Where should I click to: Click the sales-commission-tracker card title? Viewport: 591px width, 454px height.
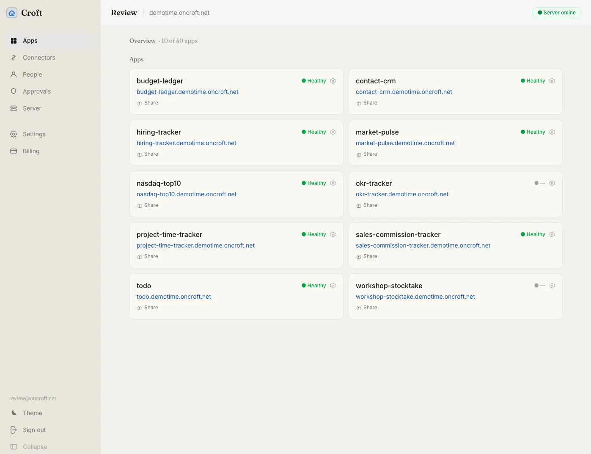click(x=398, y=234)
